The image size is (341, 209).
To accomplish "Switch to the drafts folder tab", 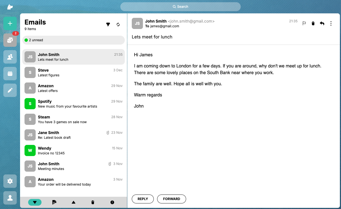I will coord(54,202).
